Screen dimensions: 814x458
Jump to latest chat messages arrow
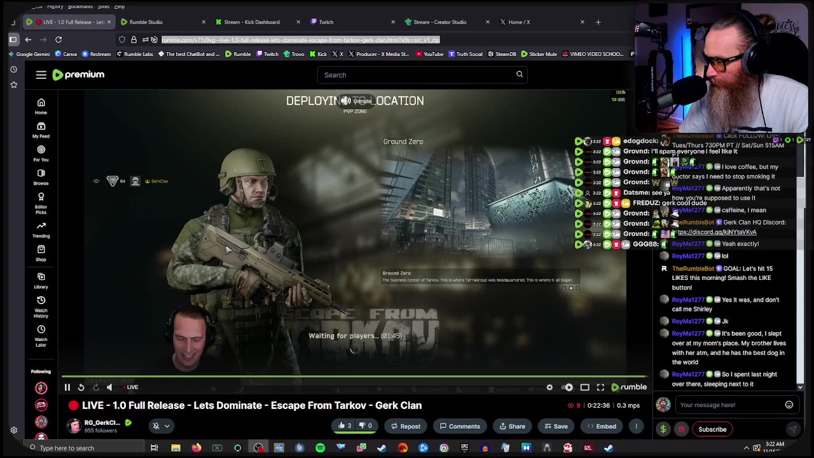tap(800, 387)
